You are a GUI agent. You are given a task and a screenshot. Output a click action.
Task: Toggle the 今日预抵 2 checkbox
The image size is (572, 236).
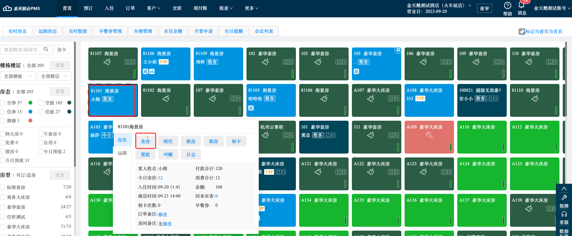41,151
